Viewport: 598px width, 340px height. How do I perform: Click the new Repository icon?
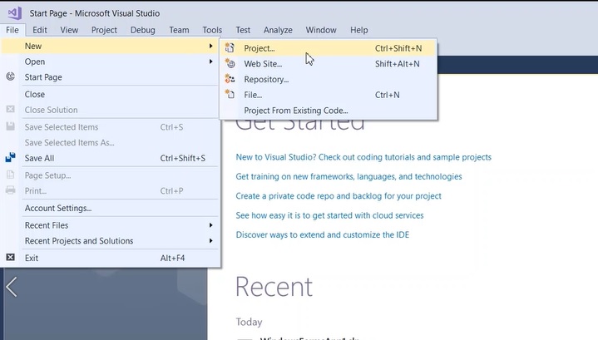pyautogui.click(x=230, y=79)
